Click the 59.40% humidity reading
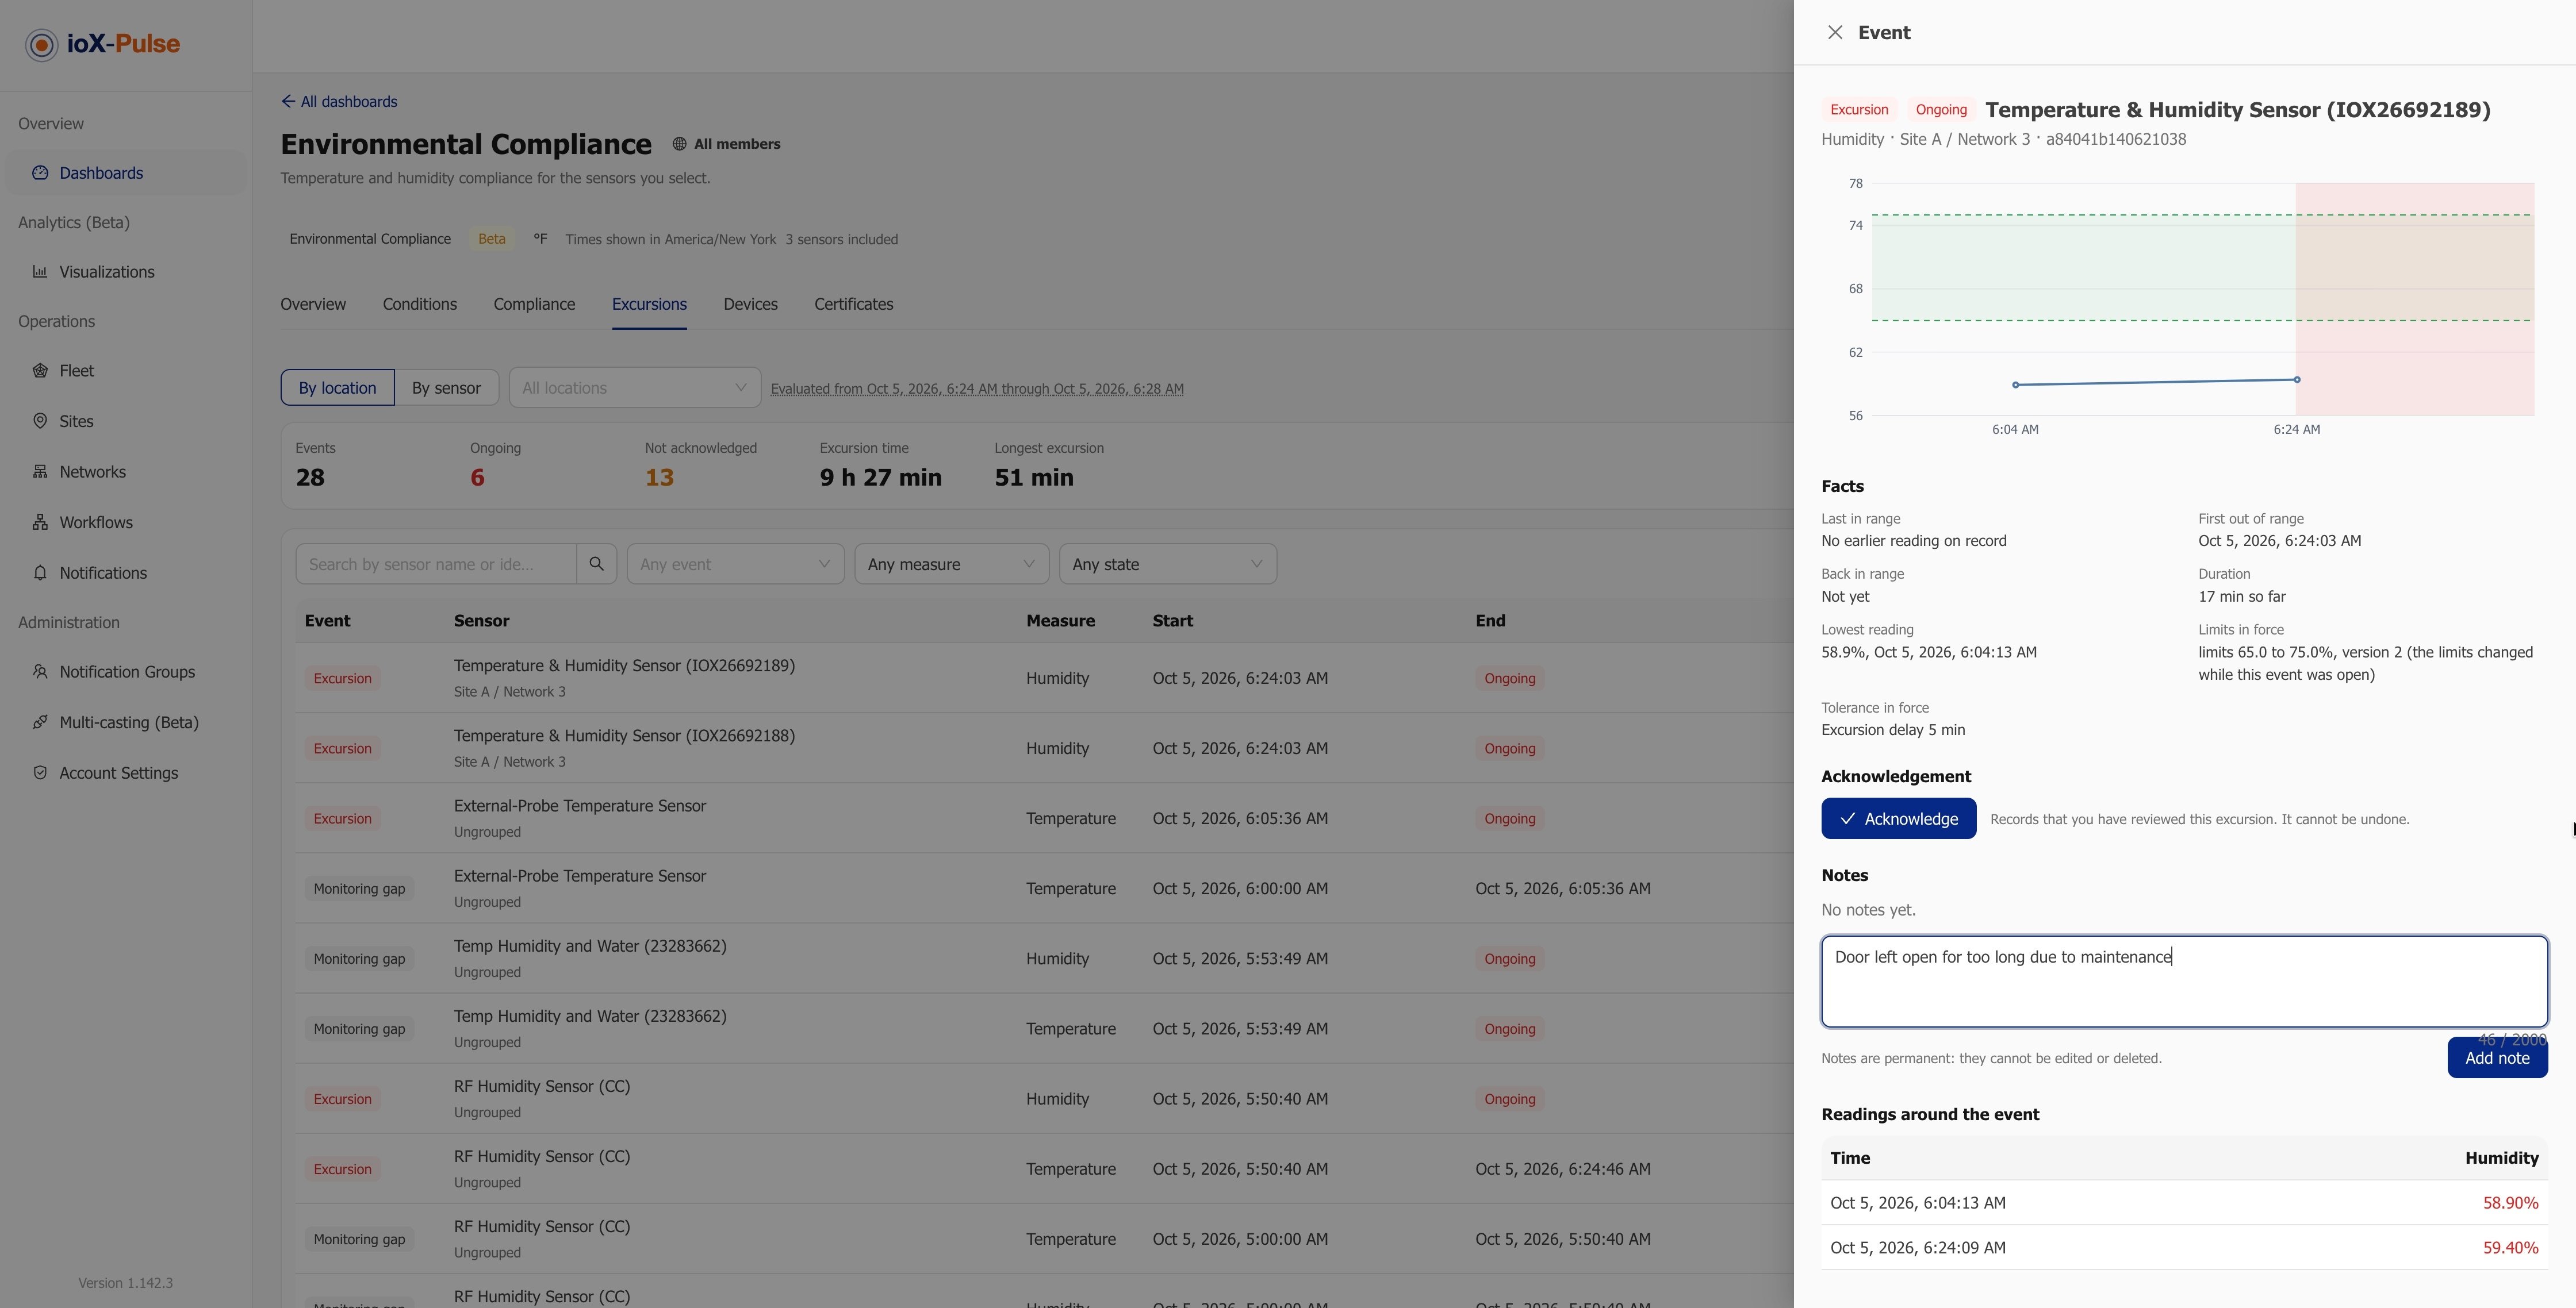Screen dimensions: 2576x1308 (2510, 1248)
